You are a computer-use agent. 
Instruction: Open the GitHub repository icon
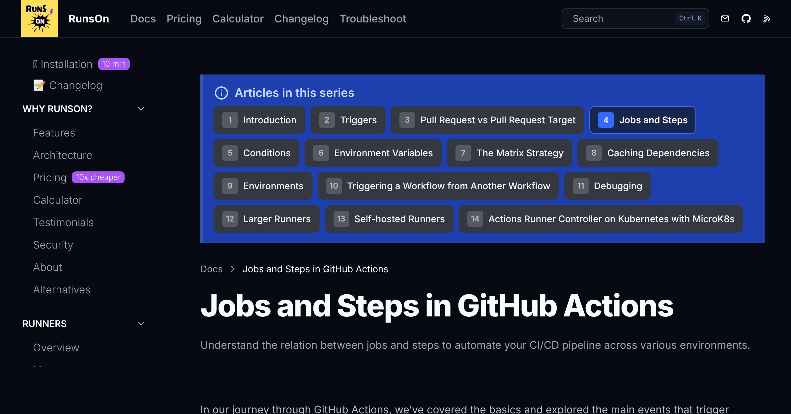coord(747,18)
